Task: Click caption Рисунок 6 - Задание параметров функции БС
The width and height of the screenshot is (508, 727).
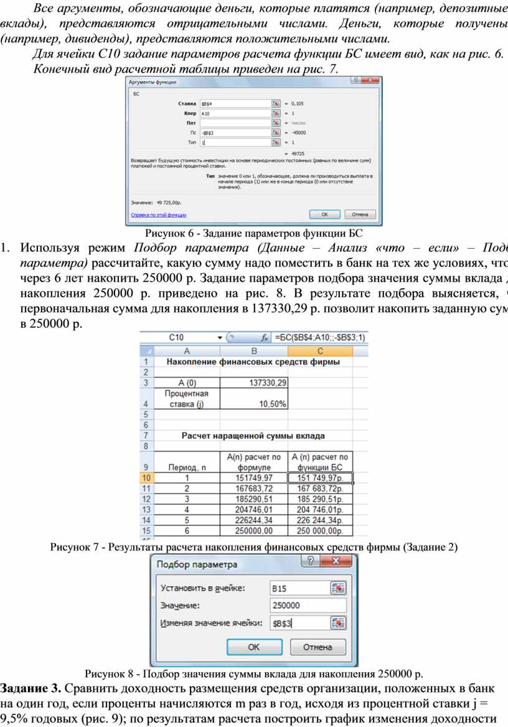Action: (254, 233)
